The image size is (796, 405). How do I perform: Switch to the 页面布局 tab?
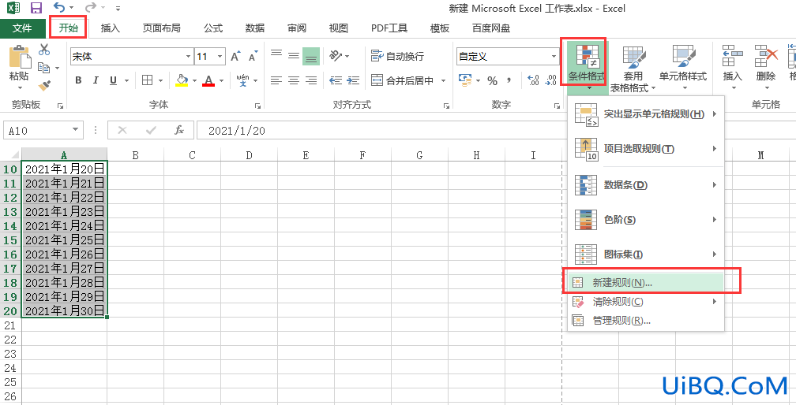pos(161,28)
